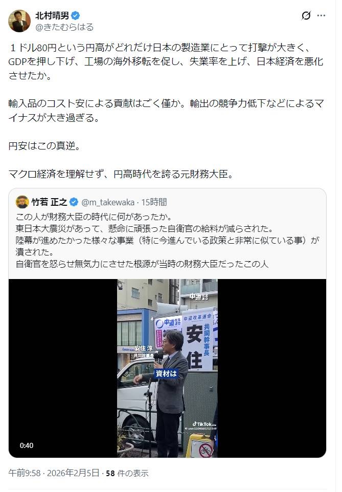342x492 pixels.
Task: Open the @きたむらはる handle link
Action: (x=64, y=27)
